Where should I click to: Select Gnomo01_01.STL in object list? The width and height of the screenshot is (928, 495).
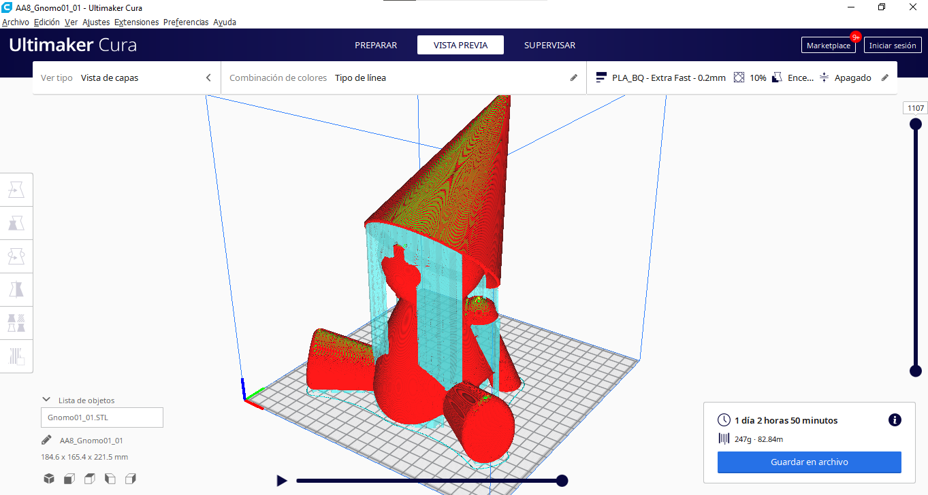[x=102, y=417]
